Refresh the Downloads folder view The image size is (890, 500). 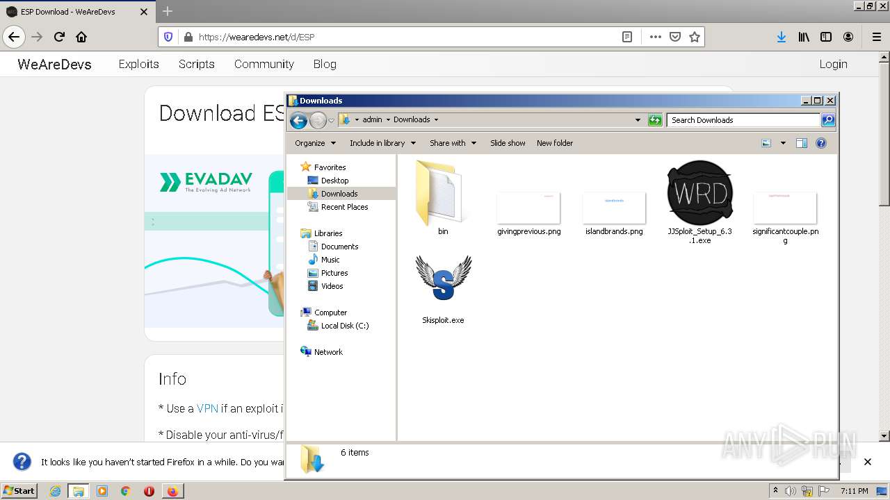pos(655,120)
